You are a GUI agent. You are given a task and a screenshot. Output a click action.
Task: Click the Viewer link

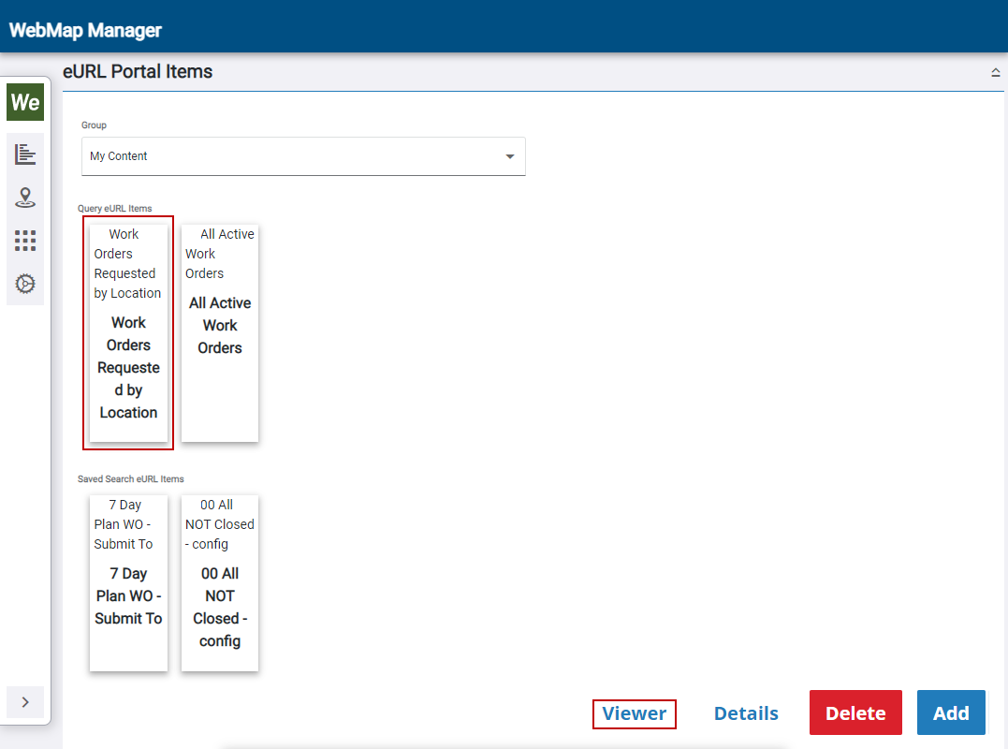635,713
